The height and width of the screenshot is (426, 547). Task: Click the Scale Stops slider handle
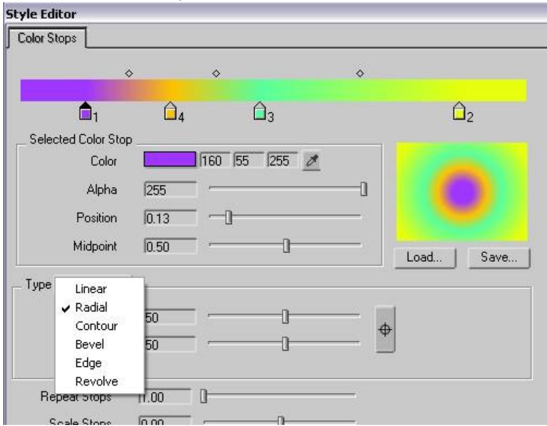[x=281, y=421]
